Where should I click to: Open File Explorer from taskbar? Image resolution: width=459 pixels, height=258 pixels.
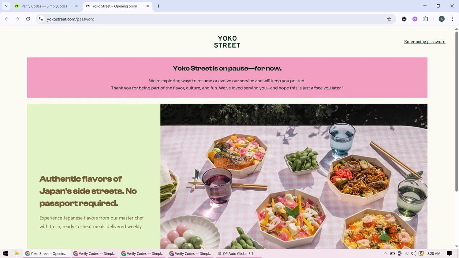coord(17,253)
